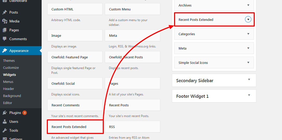
Task: Click the Plugins plug icon
Action: (5, 113)
